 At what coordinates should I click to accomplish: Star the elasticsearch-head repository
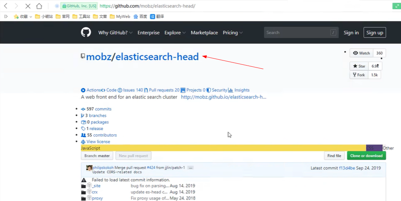(x=359, y=66)
